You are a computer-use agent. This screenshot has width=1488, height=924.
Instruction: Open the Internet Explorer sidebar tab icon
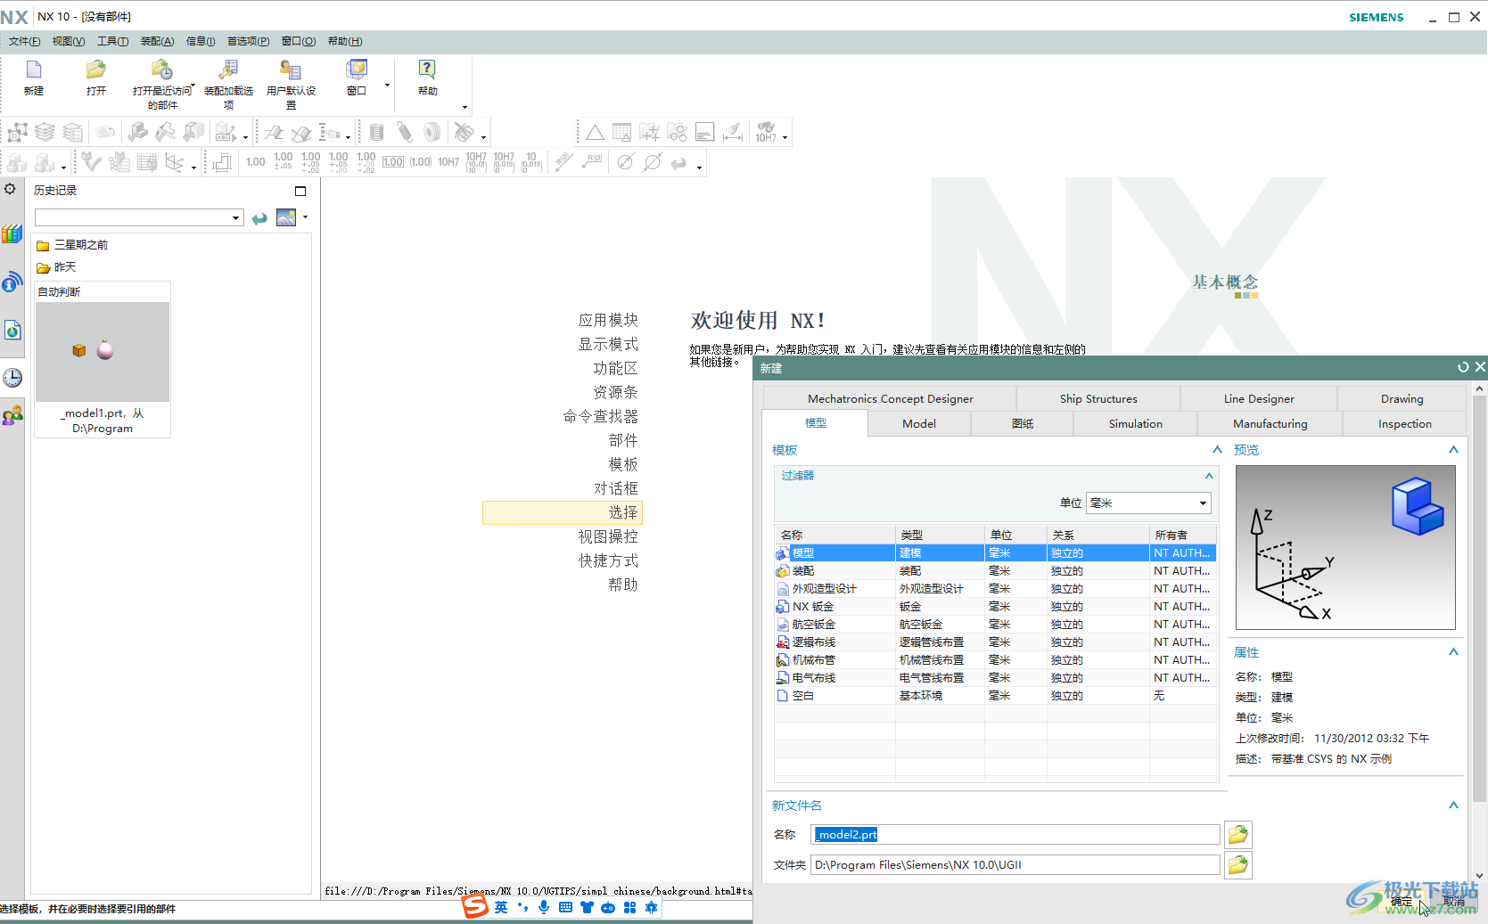12,331
